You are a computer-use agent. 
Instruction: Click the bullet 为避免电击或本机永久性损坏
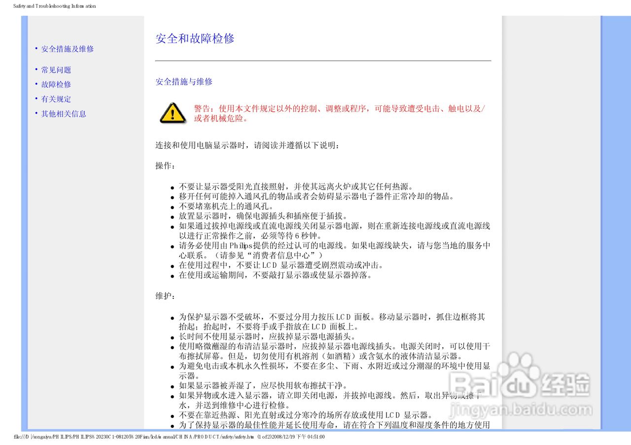(x=334, y=371)
